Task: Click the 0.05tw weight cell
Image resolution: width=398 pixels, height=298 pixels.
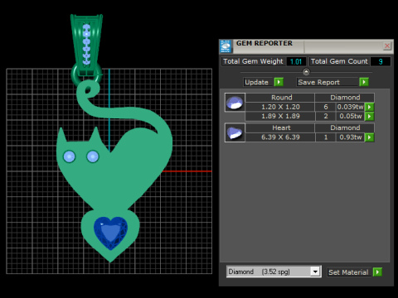Action: tap(350, 116)
